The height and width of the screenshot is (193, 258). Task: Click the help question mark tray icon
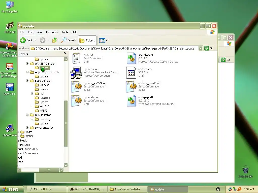point(218,189)
